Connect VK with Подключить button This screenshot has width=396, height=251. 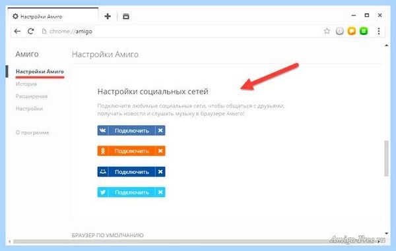[132, 130]
